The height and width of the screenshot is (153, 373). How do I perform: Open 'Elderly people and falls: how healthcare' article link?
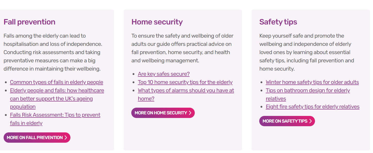(57, 90)
